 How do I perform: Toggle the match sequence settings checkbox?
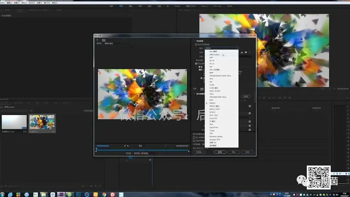coord(196,44)
